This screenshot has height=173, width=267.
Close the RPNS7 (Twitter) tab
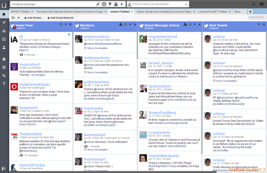pos(32,12)
